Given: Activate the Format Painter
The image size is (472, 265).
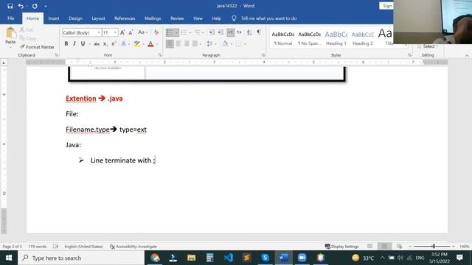Looking at the screenshot, I should pyautogui.click(x=37, y=47).
